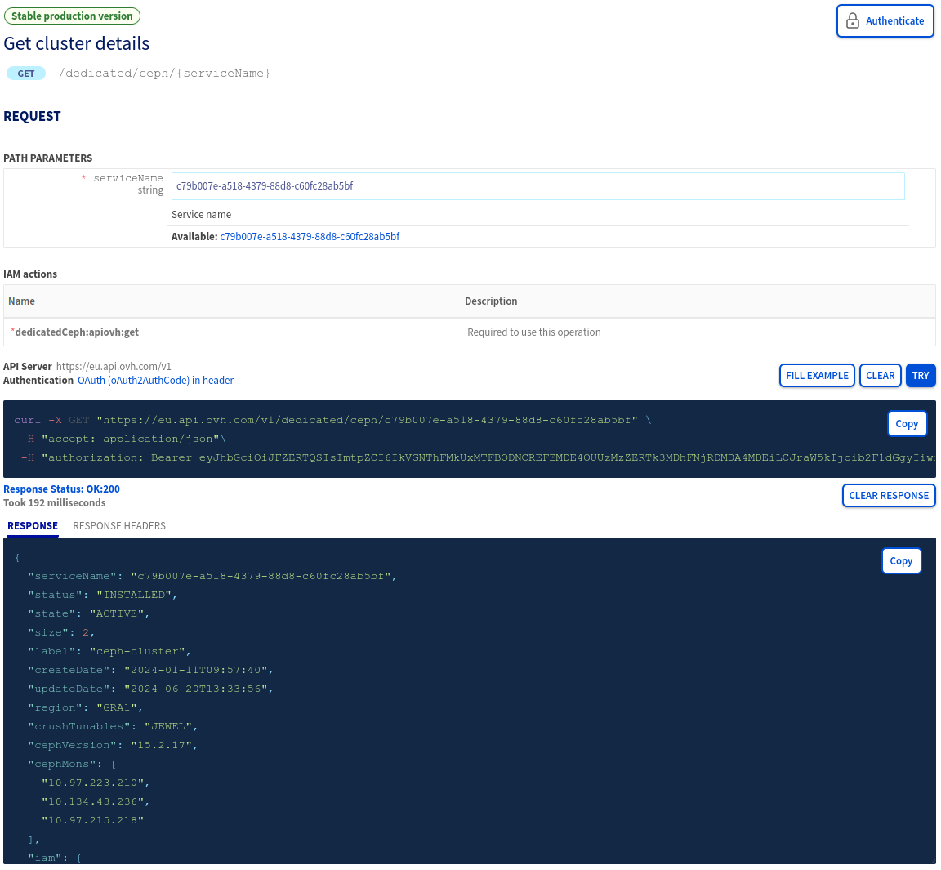Click the Response Status OK:200 link
941x870 pixels.
(x=63, y=489)
